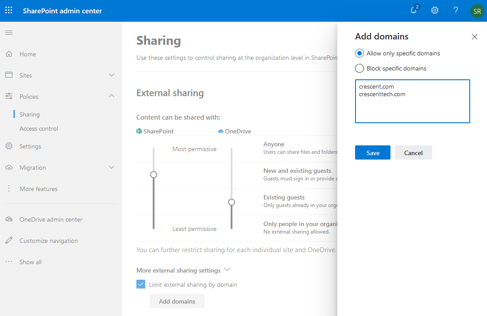Open notifications from the bell icon

tap(413, 10)
